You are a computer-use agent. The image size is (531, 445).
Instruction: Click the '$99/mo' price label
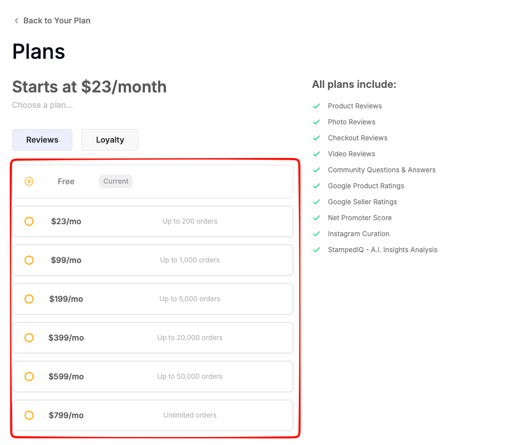[x=66, y=260]
